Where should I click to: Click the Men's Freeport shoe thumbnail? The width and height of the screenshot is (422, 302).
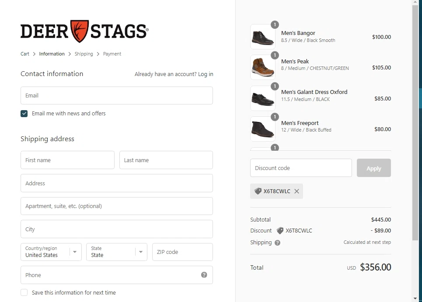pyautogui.click(x=263, y=129)
